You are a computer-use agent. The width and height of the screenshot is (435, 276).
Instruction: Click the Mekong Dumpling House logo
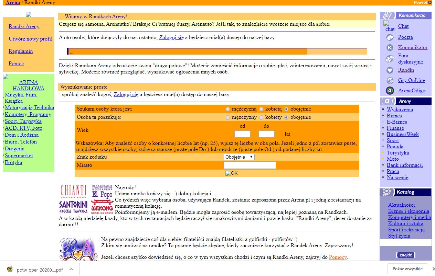(102, 207)
